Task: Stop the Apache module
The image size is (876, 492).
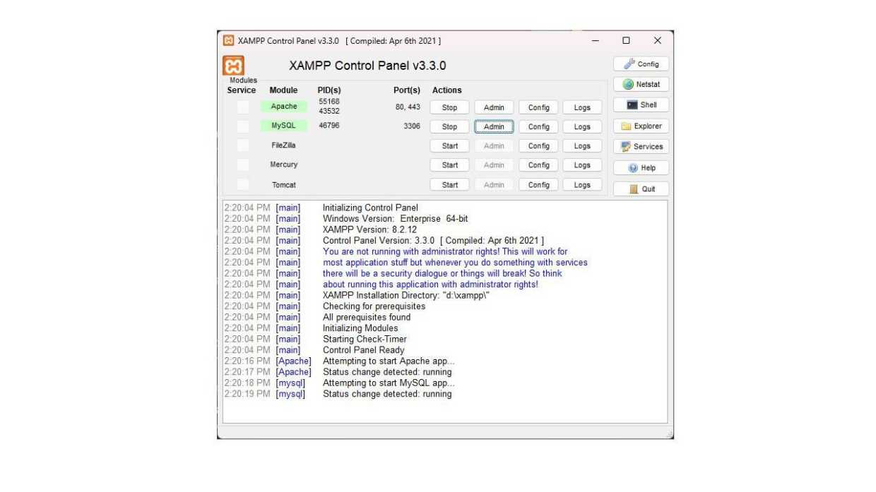Action: (449, 107)
